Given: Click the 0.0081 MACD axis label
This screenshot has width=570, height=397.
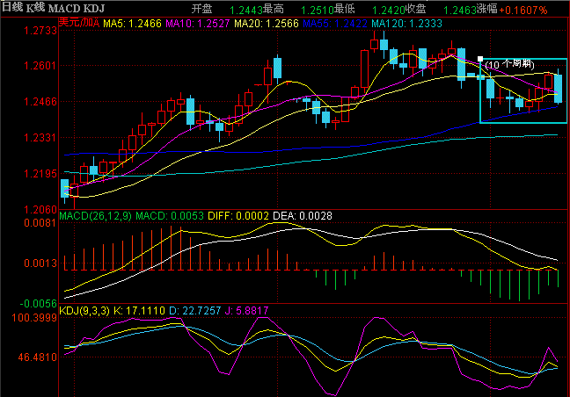Looking at the screenshot, I should coord(40,223).
